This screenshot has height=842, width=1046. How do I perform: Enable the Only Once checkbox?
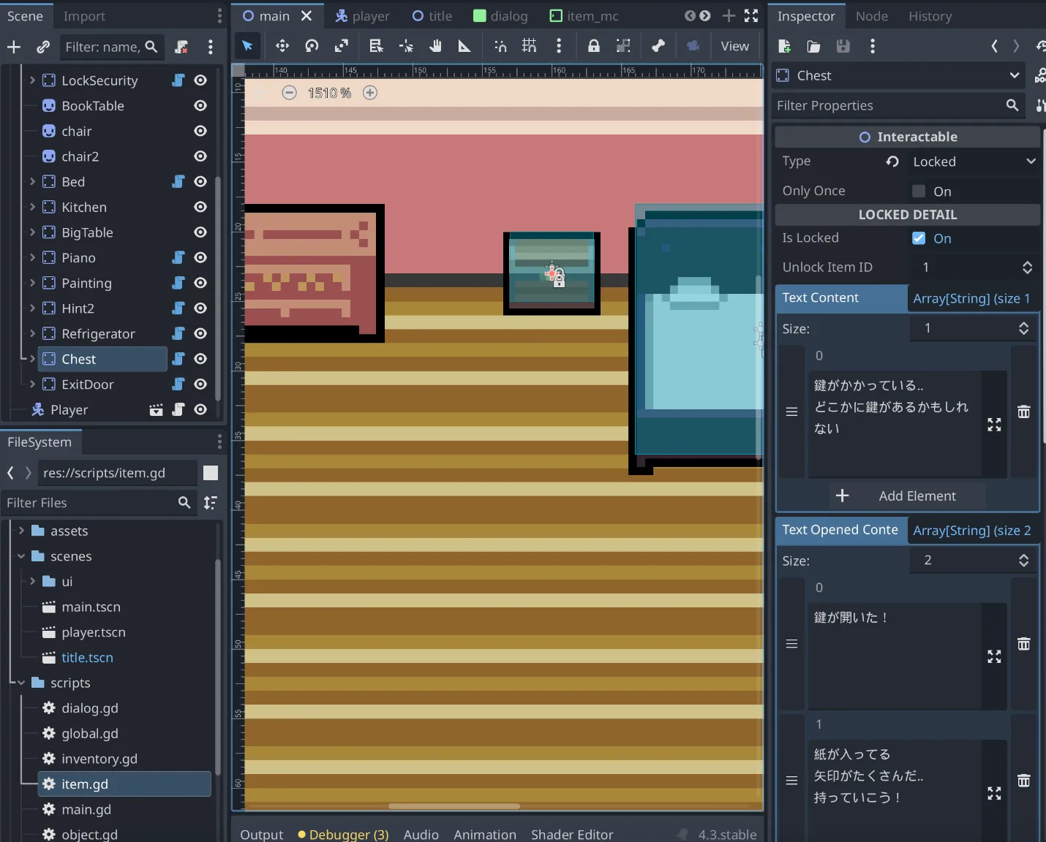coord(919,191)
